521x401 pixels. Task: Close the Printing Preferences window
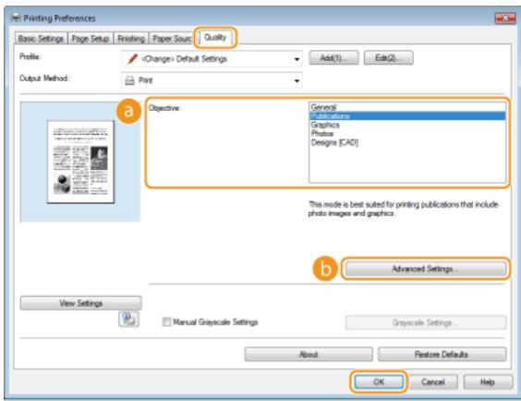click(505, 18)
